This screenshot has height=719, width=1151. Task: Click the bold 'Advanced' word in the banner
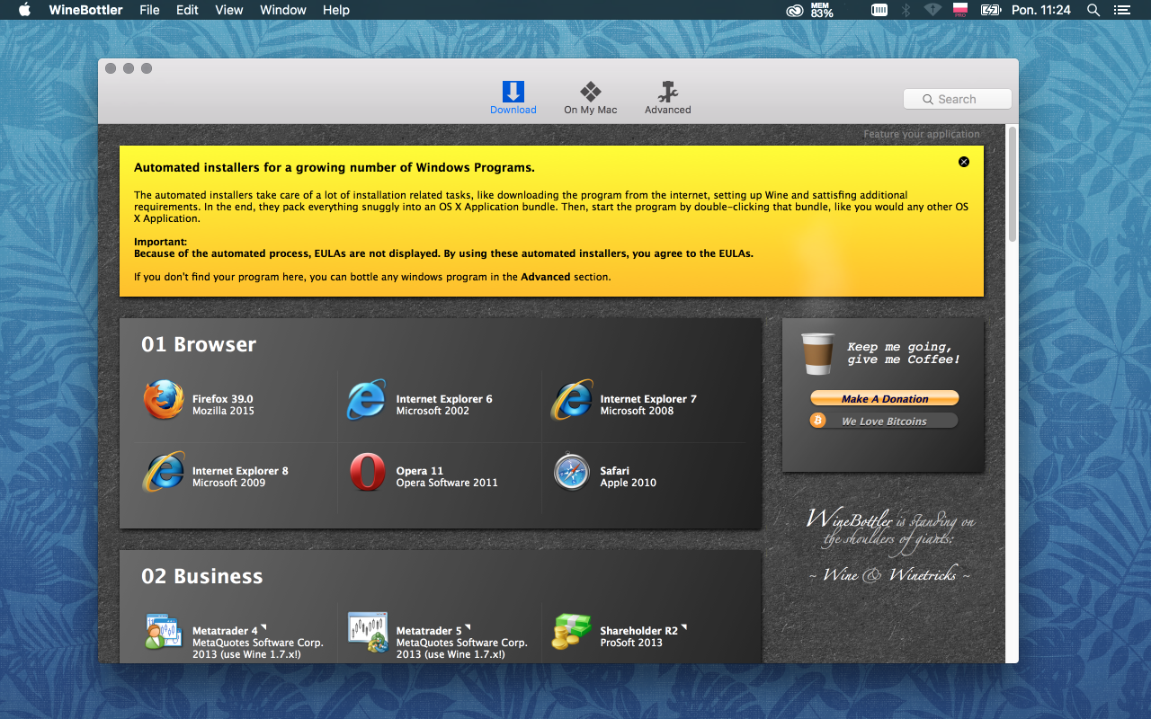pyautogui.click(x=546, y=277)
